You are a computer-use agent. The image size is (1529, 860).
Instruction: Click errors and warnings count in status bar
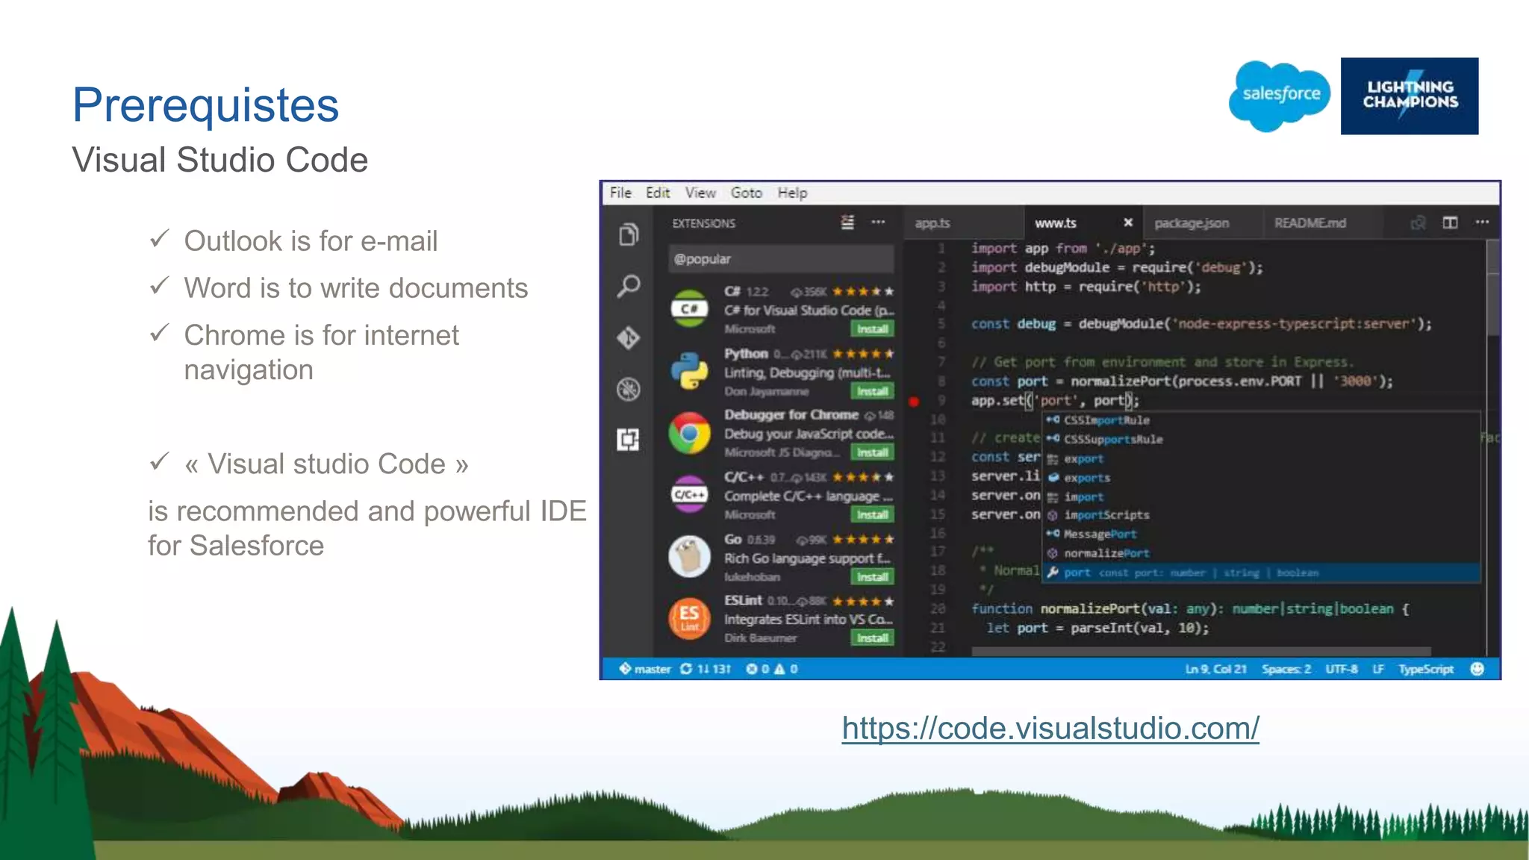point(772,669)
